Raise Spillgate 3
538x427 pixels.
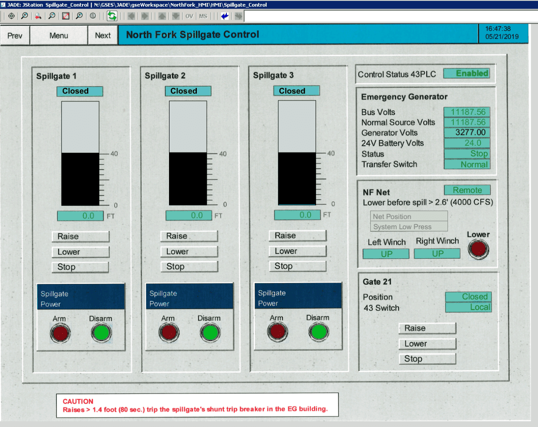pyautogui.click(x=298, y=235)
